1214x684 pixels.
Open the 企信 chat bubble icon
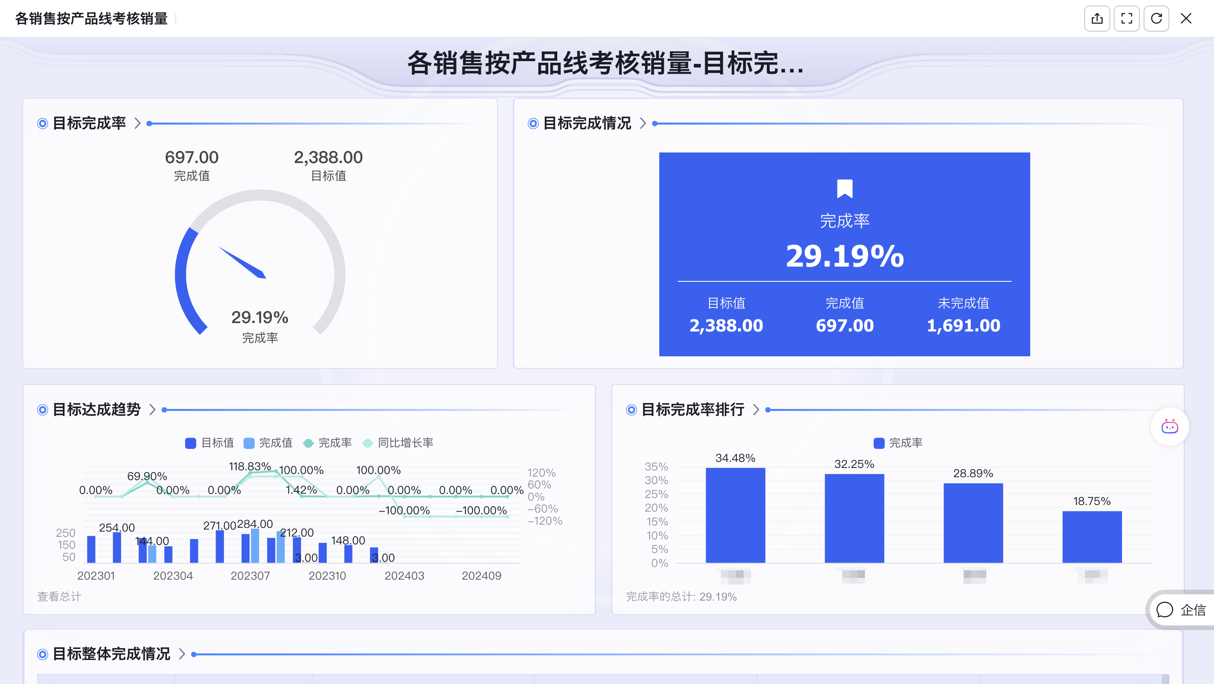pos(1165,610)
